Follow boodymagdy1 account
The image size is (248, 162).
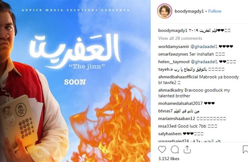215,11
